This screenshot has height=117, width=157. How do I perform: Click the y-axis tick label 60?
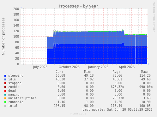(17, 48)
